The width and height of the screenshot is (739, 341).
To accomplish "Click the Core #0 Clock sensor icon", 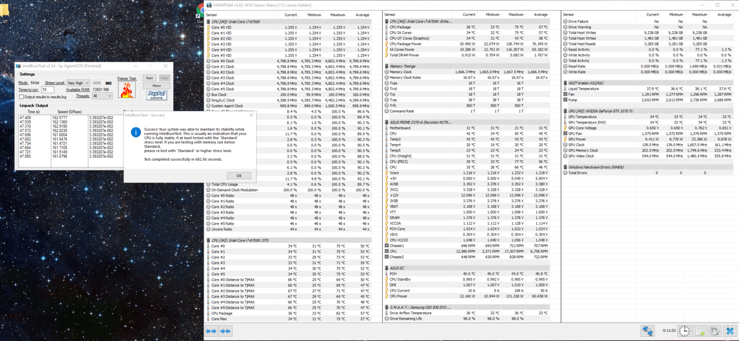I will click(208, 61).
